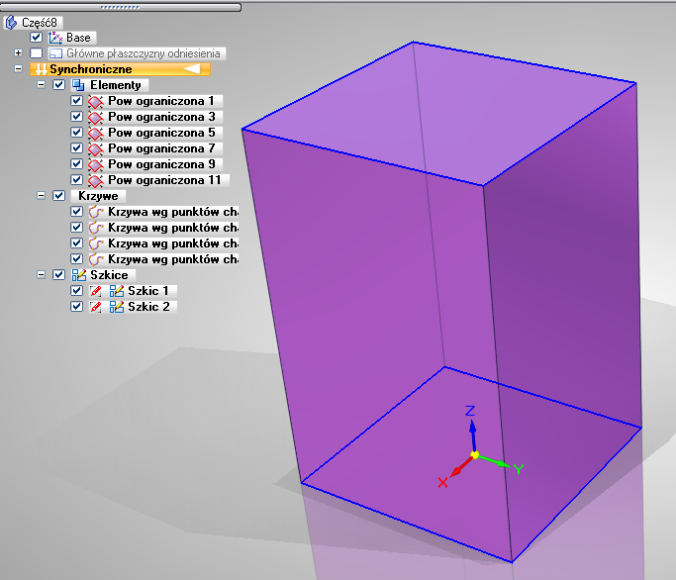Viewport: 676px width, 580px height.
Task: Click the red pencil icon beside Szkic 2
Action: (x=96, y=307)
